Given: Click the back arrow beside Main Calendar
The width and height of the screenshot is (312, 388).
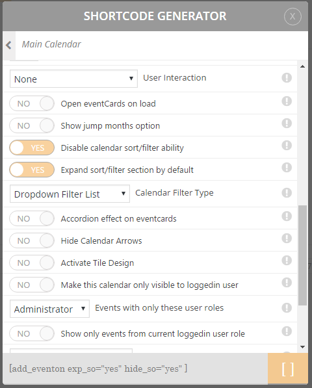Looking at the screenshot, I should coord(9,45).
